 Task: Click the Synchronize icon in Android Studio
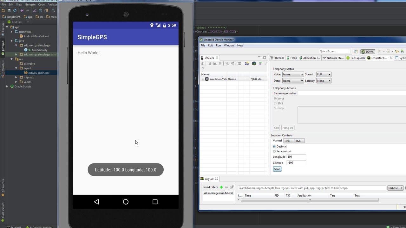click(15, 10)
